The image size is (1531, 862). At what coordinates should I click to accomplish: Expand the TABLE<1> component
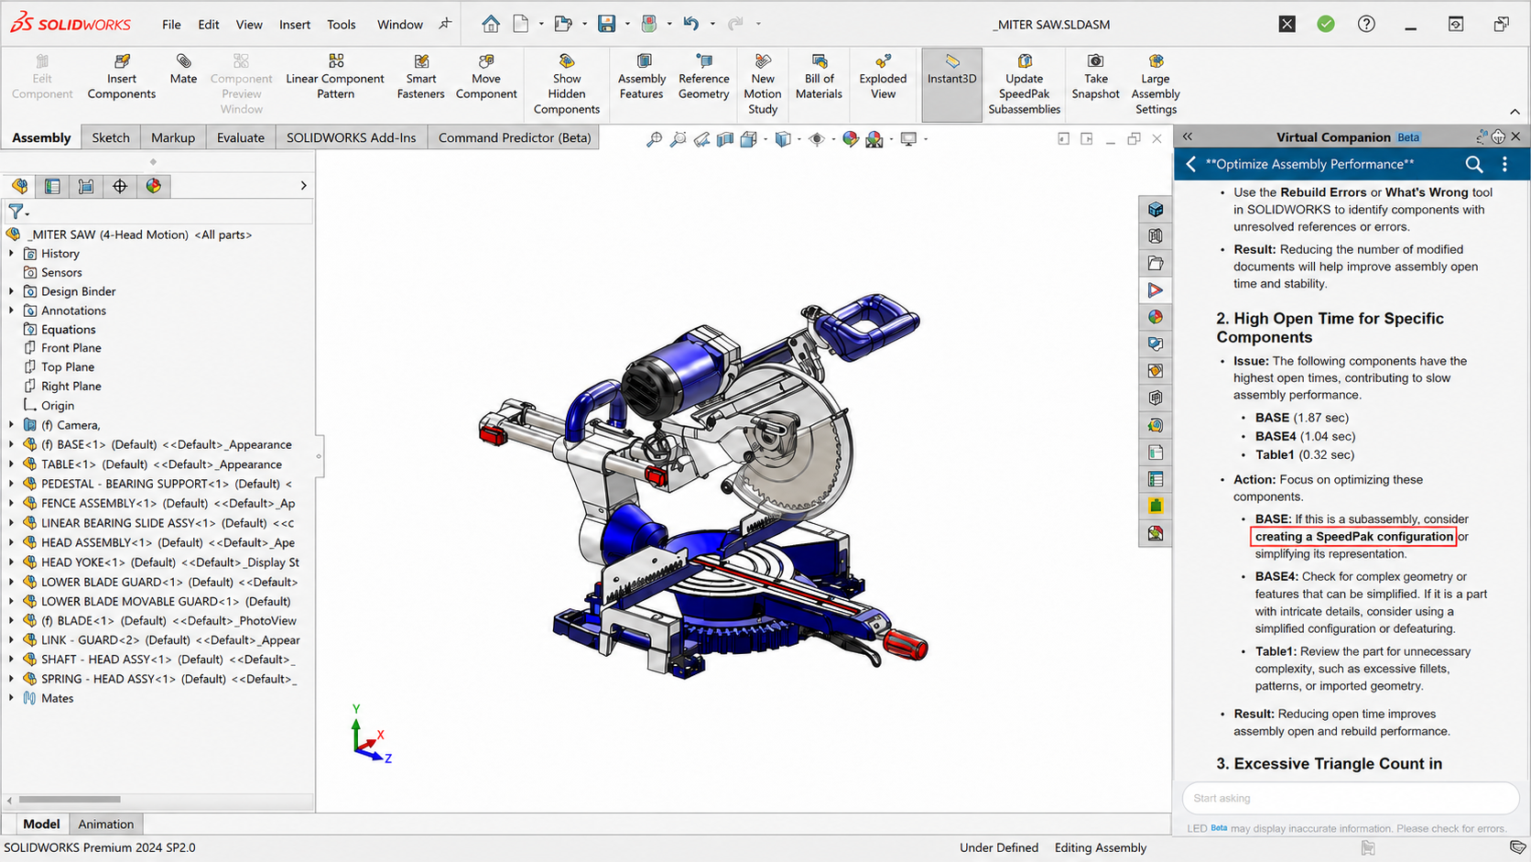[11, 464]
